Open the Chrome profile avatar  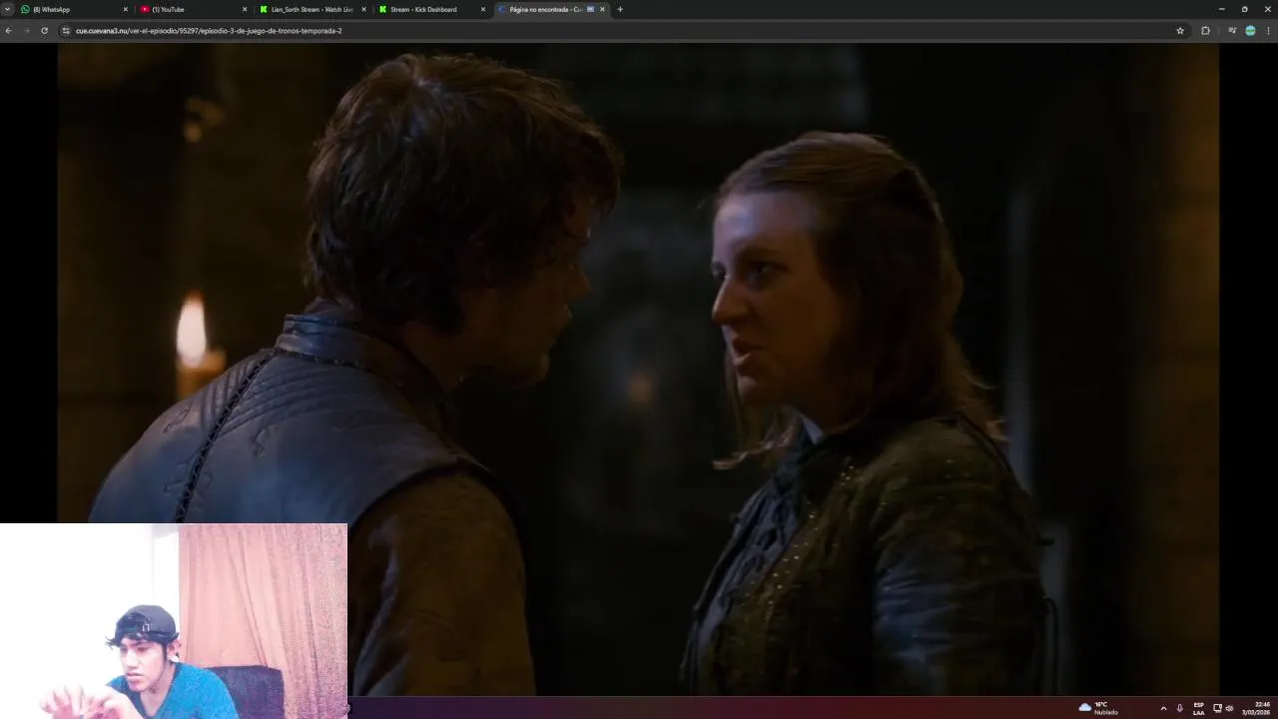pos(1250,30)
